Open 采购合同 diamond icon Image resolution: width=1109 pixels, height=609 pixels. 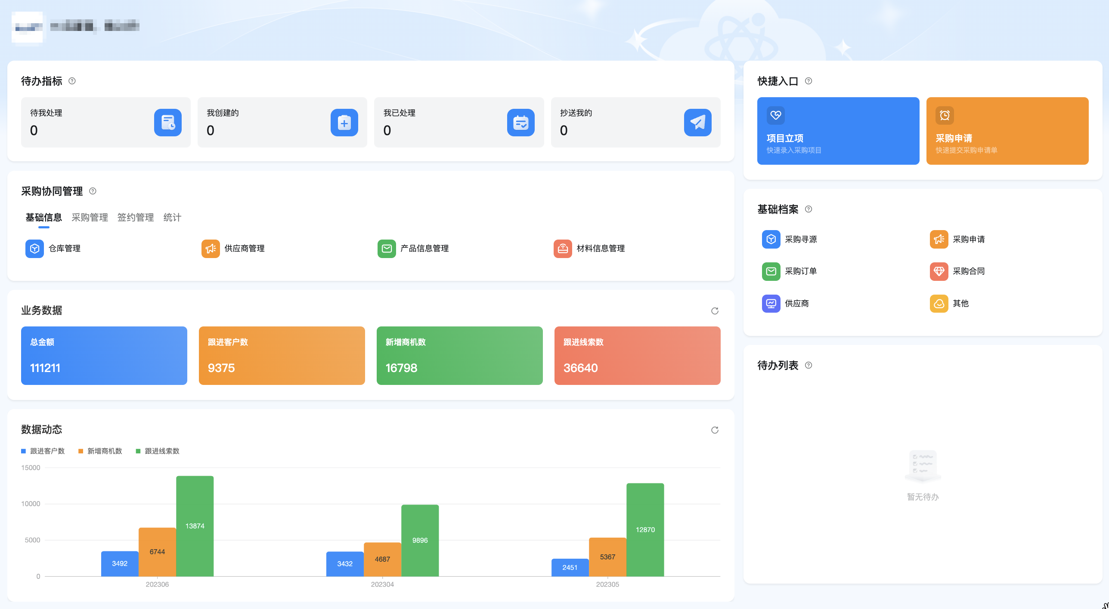pyautogui.click(x=939, y=271)
